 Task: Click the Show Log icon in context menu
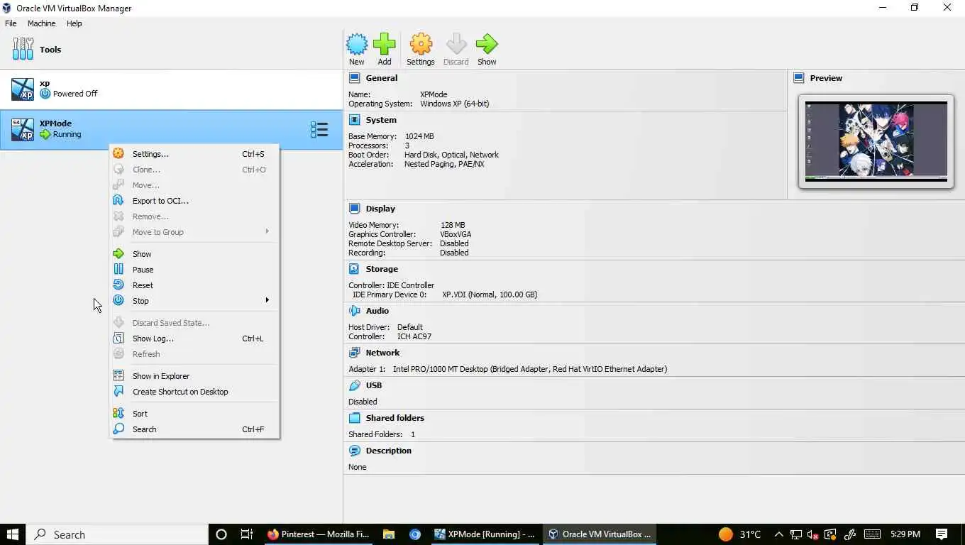[x=118, y=338]
